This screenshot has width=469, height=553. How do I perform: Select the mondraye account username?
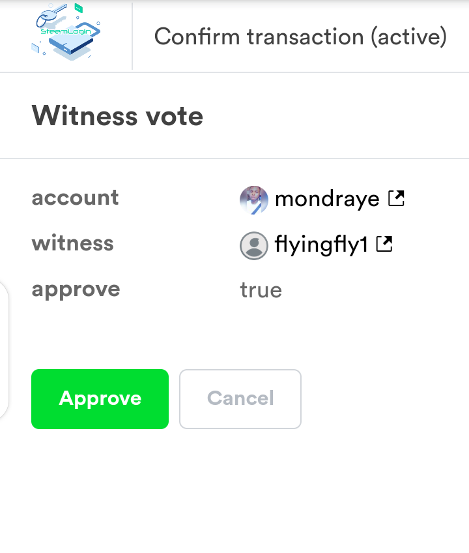[x=327, y=198]
